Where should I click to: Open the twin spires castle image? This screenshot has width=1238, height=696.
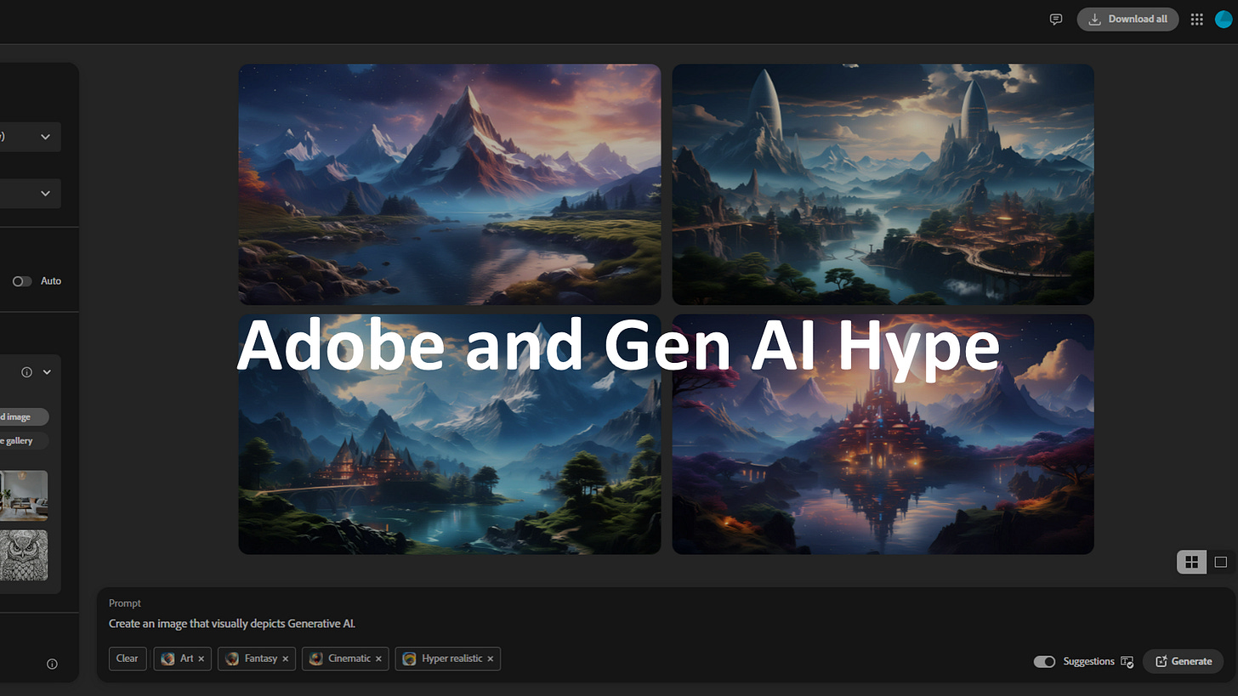click(883, 184)
